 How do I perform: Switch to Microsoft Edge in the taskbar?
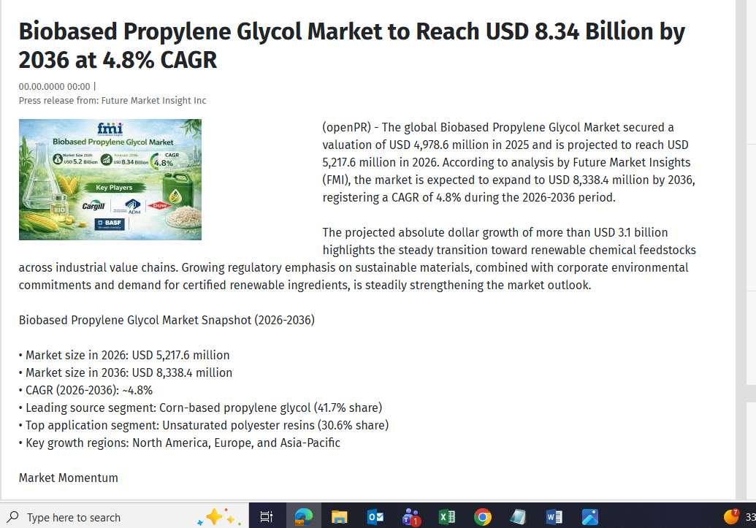click(x=303, y=517)
